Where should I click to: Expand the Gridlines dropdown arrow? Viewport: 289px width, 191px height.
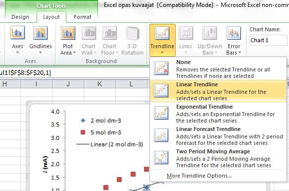(x=41, y=53)
